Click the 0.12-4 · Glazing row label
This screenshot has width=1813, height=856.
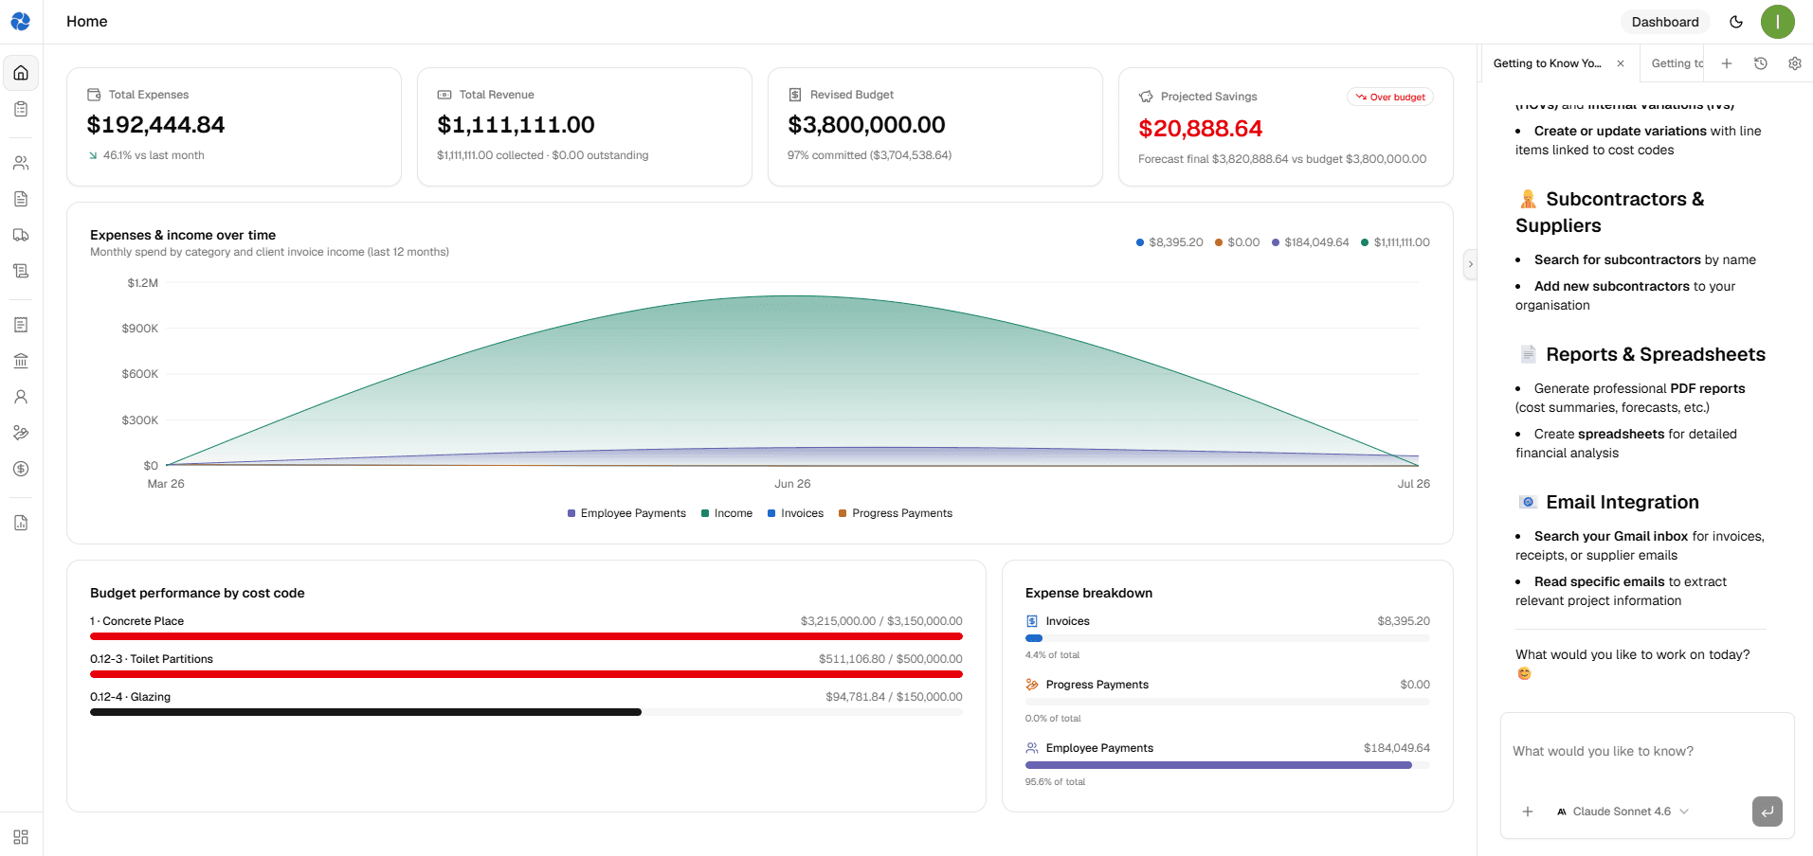click(131, 697)
